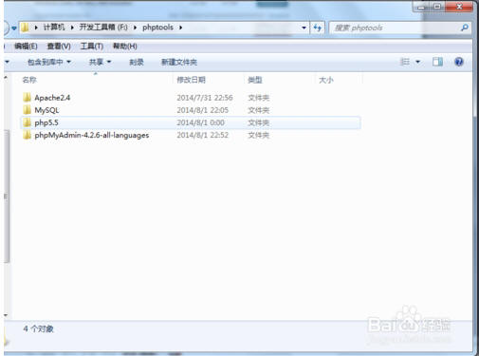Select the phpMyAdmin-4.2.6-all-languages folder icon
The height and width of the screenshot is (356, 479).
pos(28,135)
